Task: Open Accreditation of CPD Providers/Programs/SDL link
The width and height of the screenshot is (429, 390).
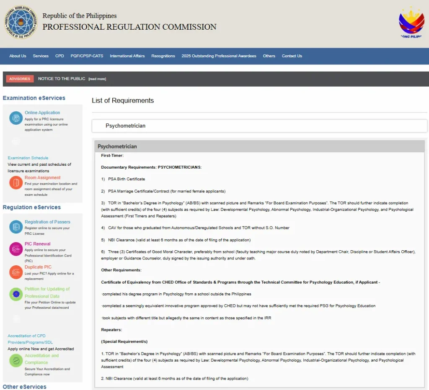Action: tap(30, 339)
